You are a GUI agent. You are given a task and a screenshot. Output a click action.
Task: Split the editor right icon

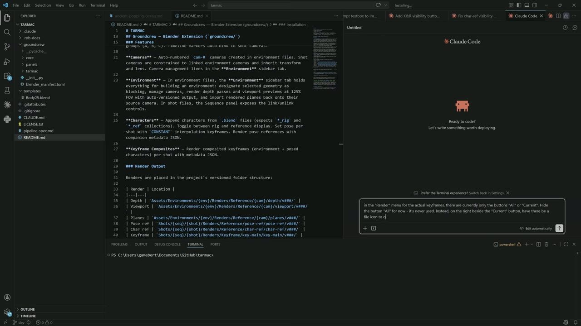pyautogui.click(x=558, y=16)
